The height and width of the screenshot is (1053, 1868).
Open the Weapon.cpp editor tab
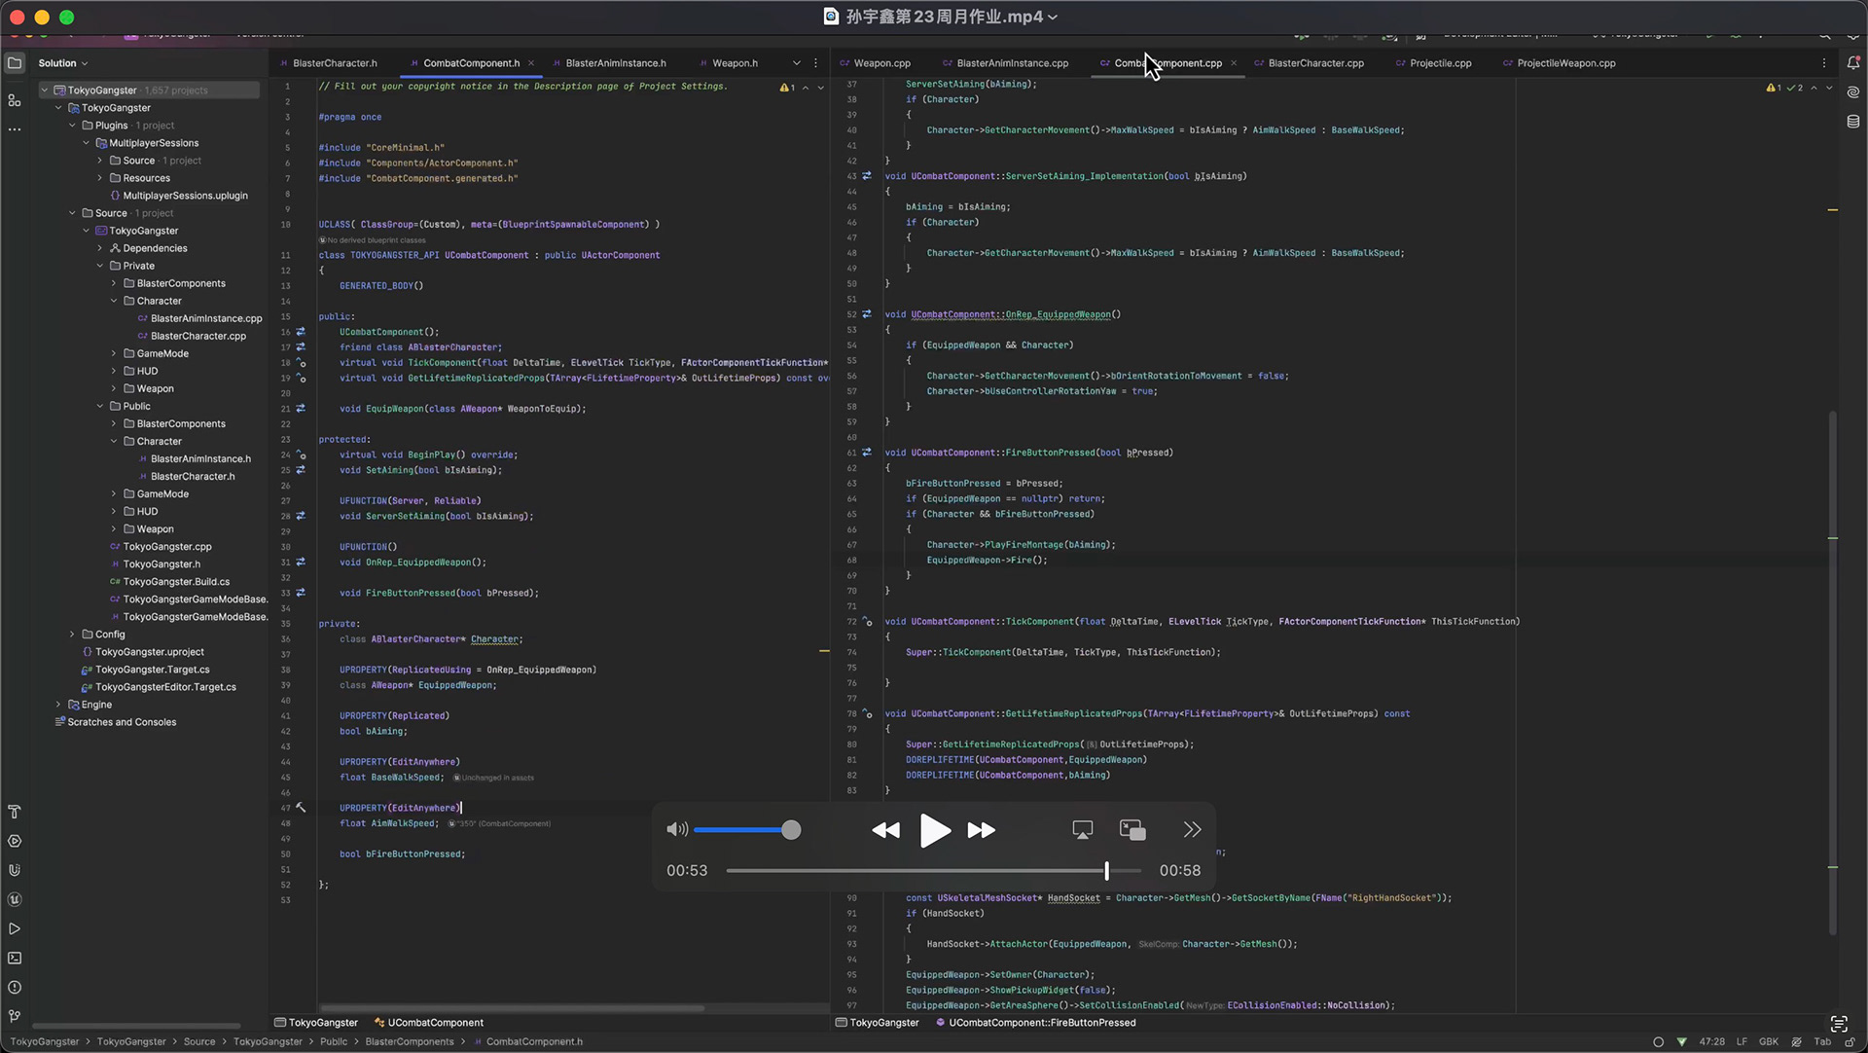881,63
